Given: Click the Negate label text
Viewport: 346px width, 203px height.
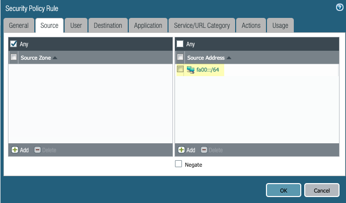Looking at the screenshot, I should 193,165.
